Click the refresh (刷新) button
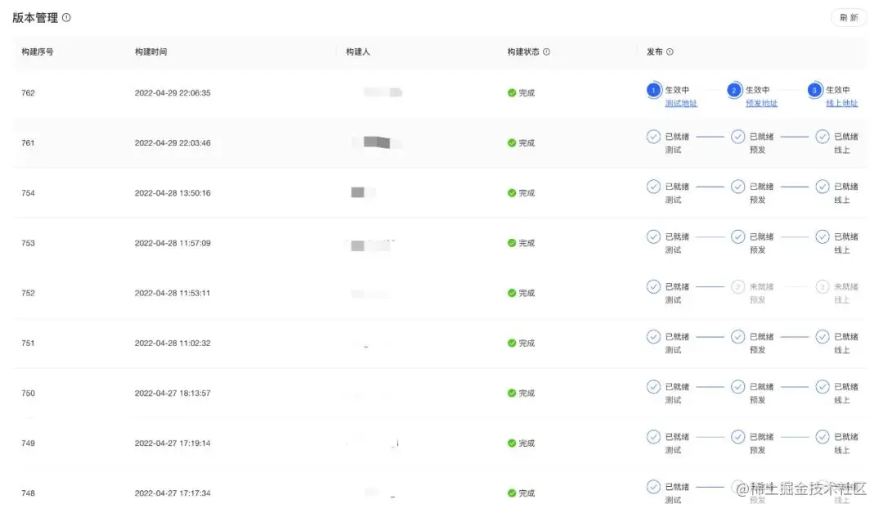 (848, 17)
